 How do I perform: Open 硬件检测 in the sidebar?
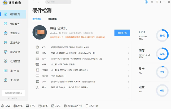(13, 14)
